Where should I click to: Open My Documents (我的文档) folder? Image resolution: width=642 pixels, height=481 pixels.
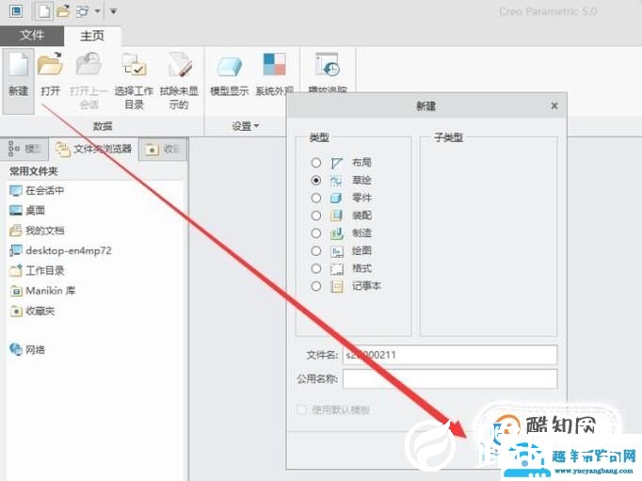37,231
